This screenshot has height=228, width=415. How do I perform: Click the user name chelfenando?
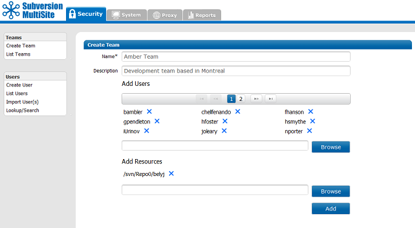[216, 112]
